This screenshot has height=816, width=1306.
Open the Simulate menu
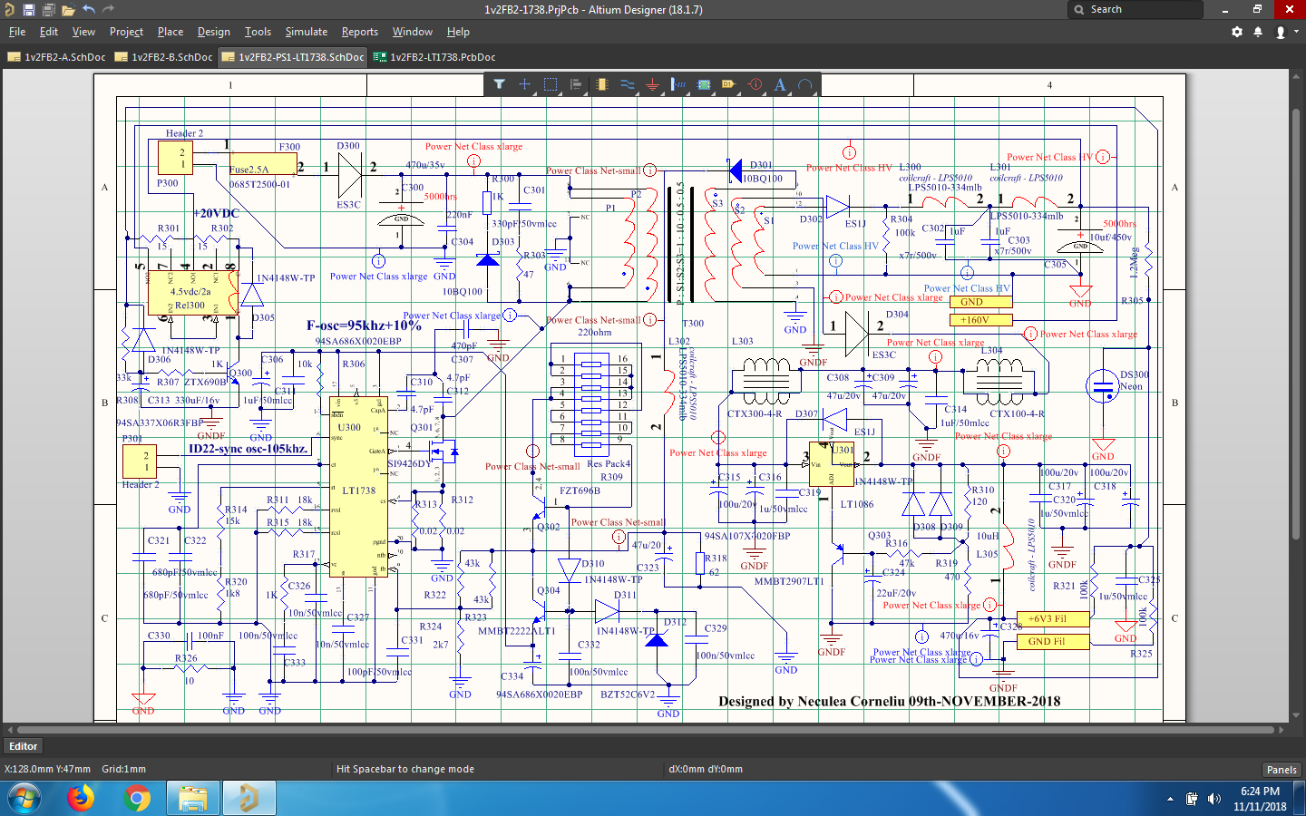coord(307,32)
